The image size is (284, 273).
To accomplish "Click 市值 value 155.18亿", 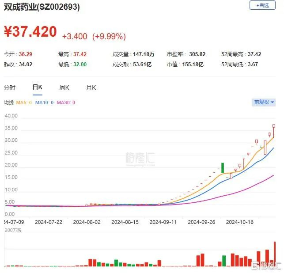I will [x=193, y=64].
